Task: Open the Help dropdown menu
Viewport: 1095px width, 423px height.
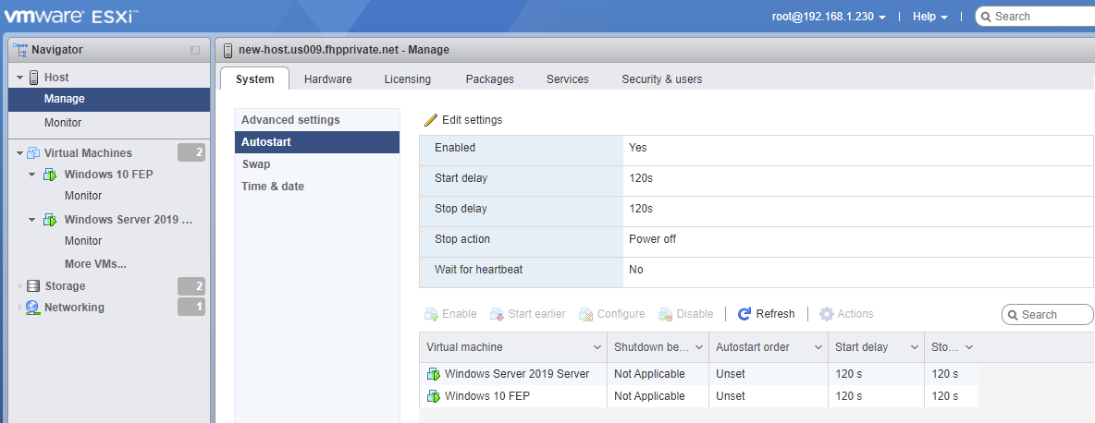Action: point(929,17)
